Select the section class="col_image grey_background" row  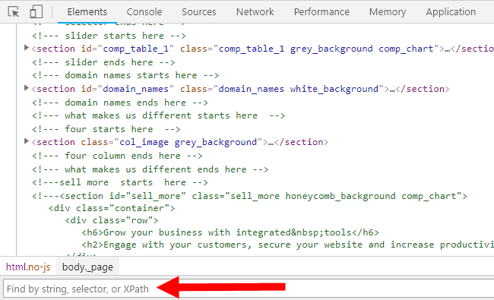[180, 142]
